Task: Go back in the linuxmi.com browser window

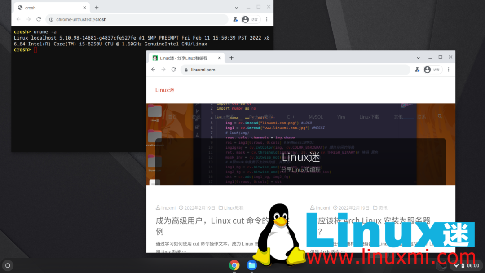Action: coord(153,70)
